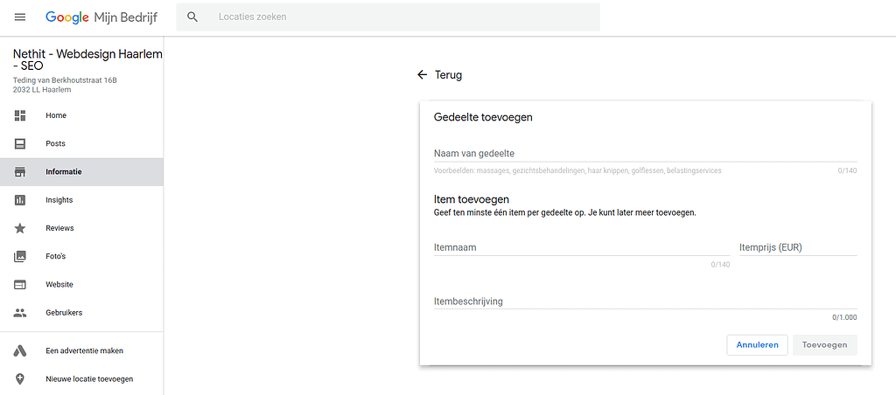Click the Home dashboard icon
Screen dimensions: 896x395
pos(20,115)
